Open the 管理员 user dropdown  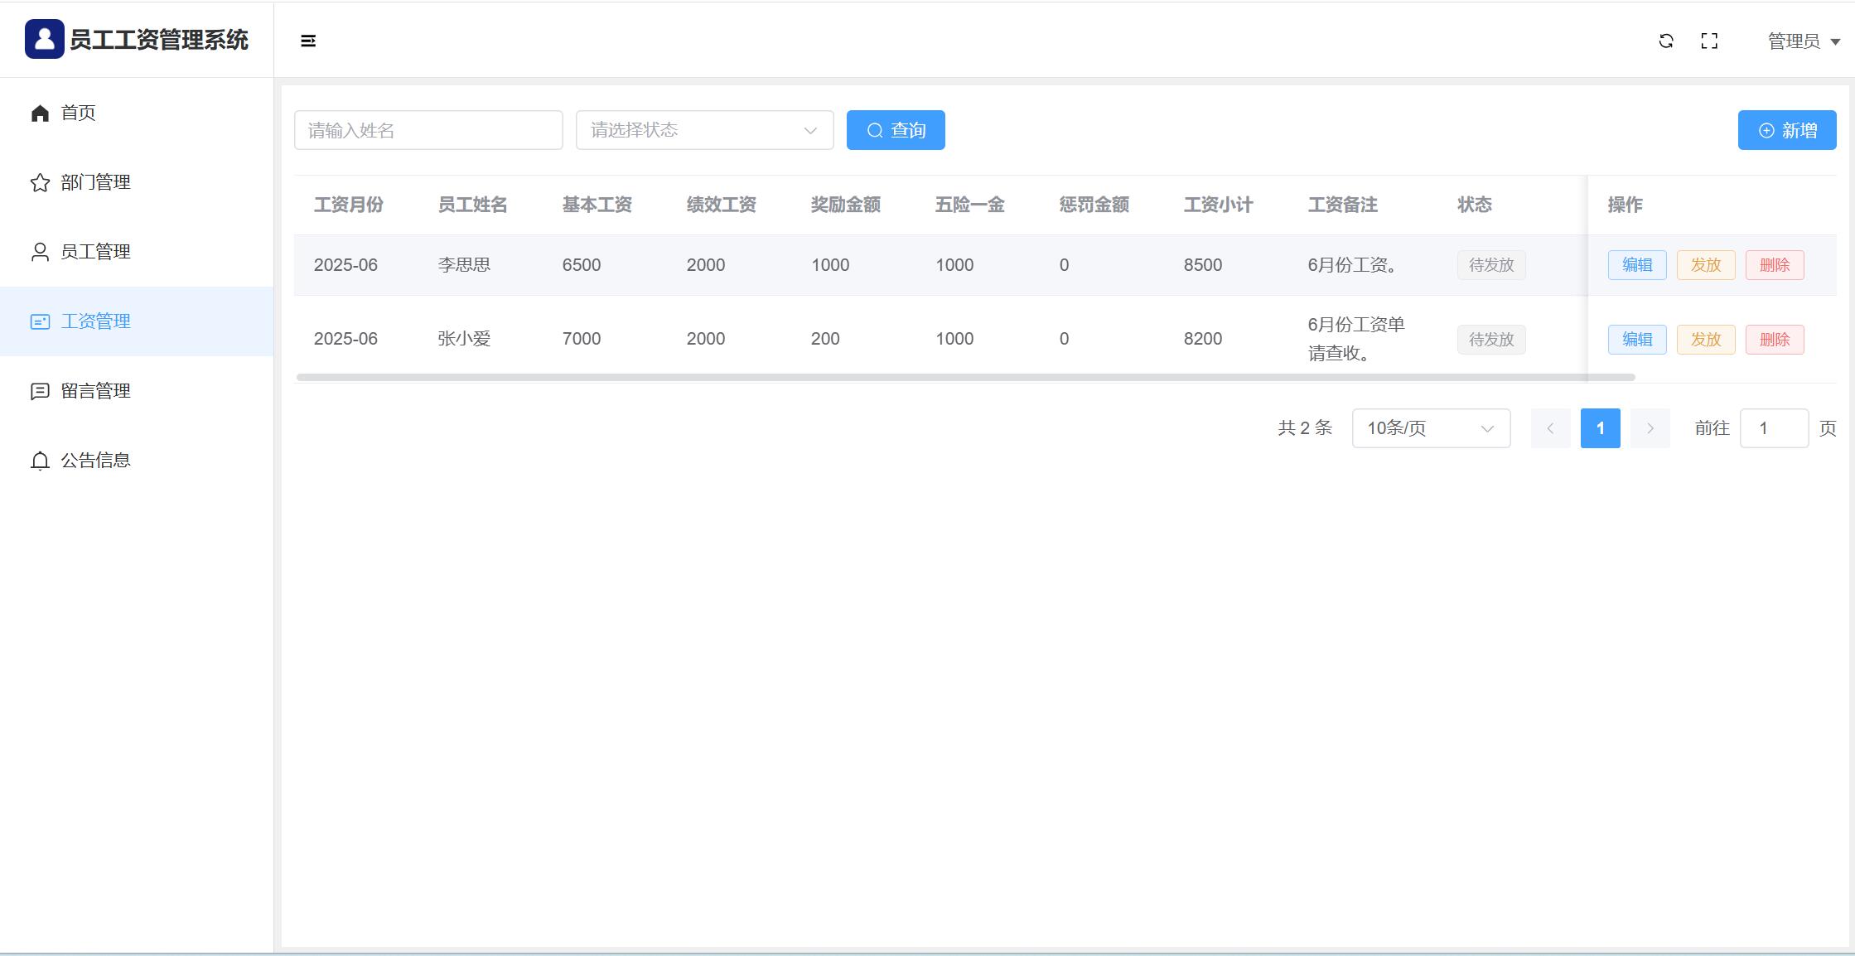click(x=1803, y=41)
